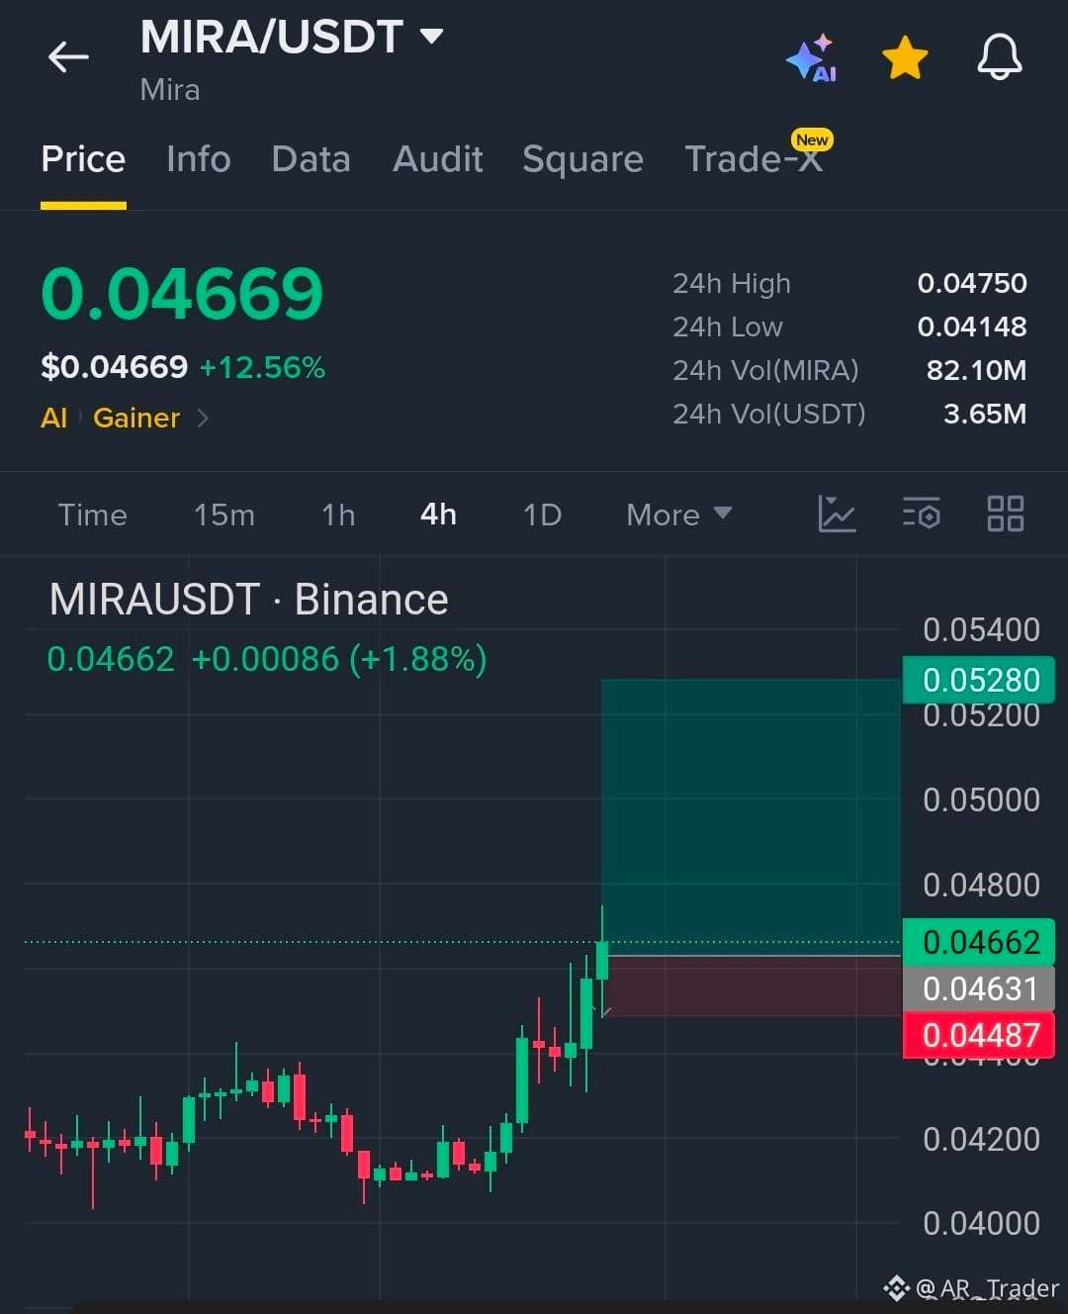Click the +0.00086 (+1.88%) chart change text
The width and height of the screenshot is (1068, 1314).
click(x=339, y=659)
